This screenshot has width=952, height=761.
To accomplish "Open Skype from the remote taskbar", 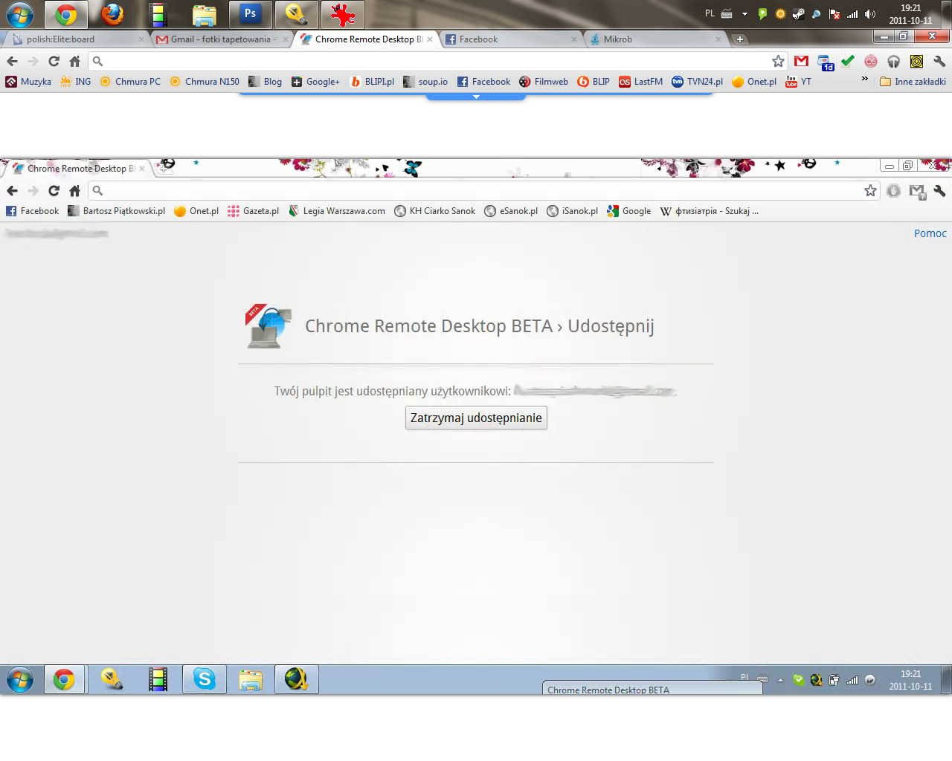I will [205, 679].
